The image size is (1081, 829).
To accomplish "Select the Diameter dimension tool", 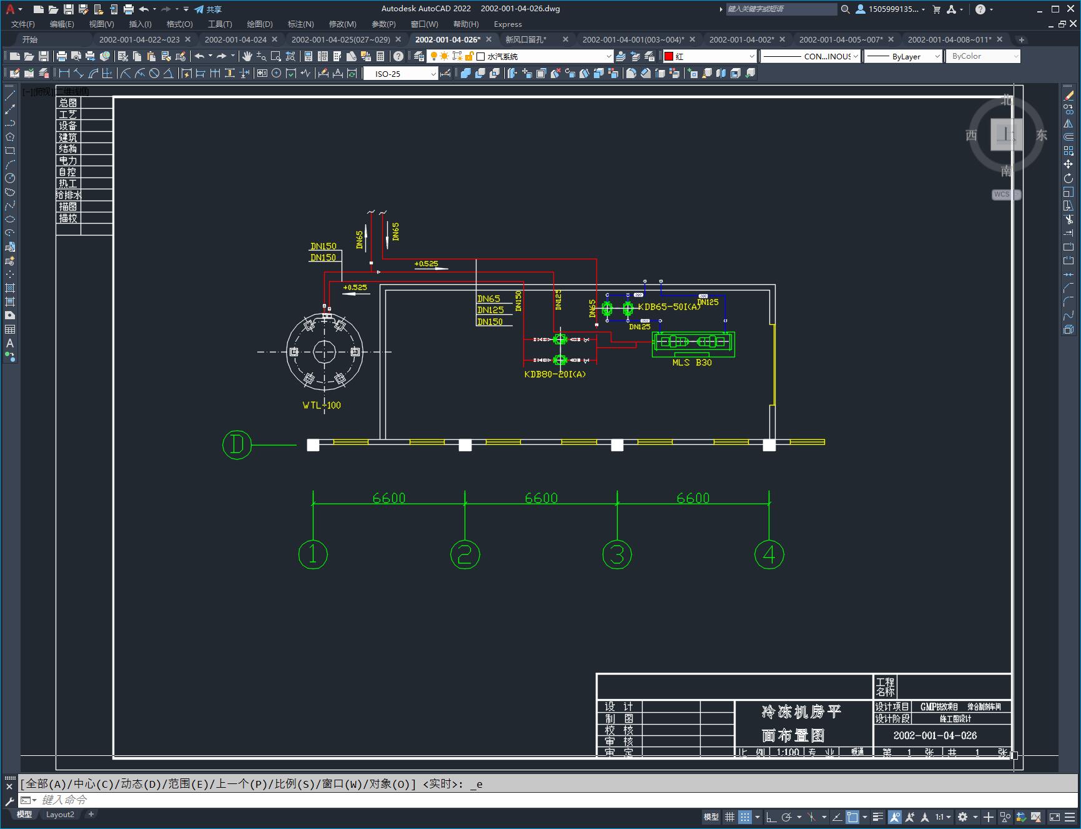I will tap(154, 74).
